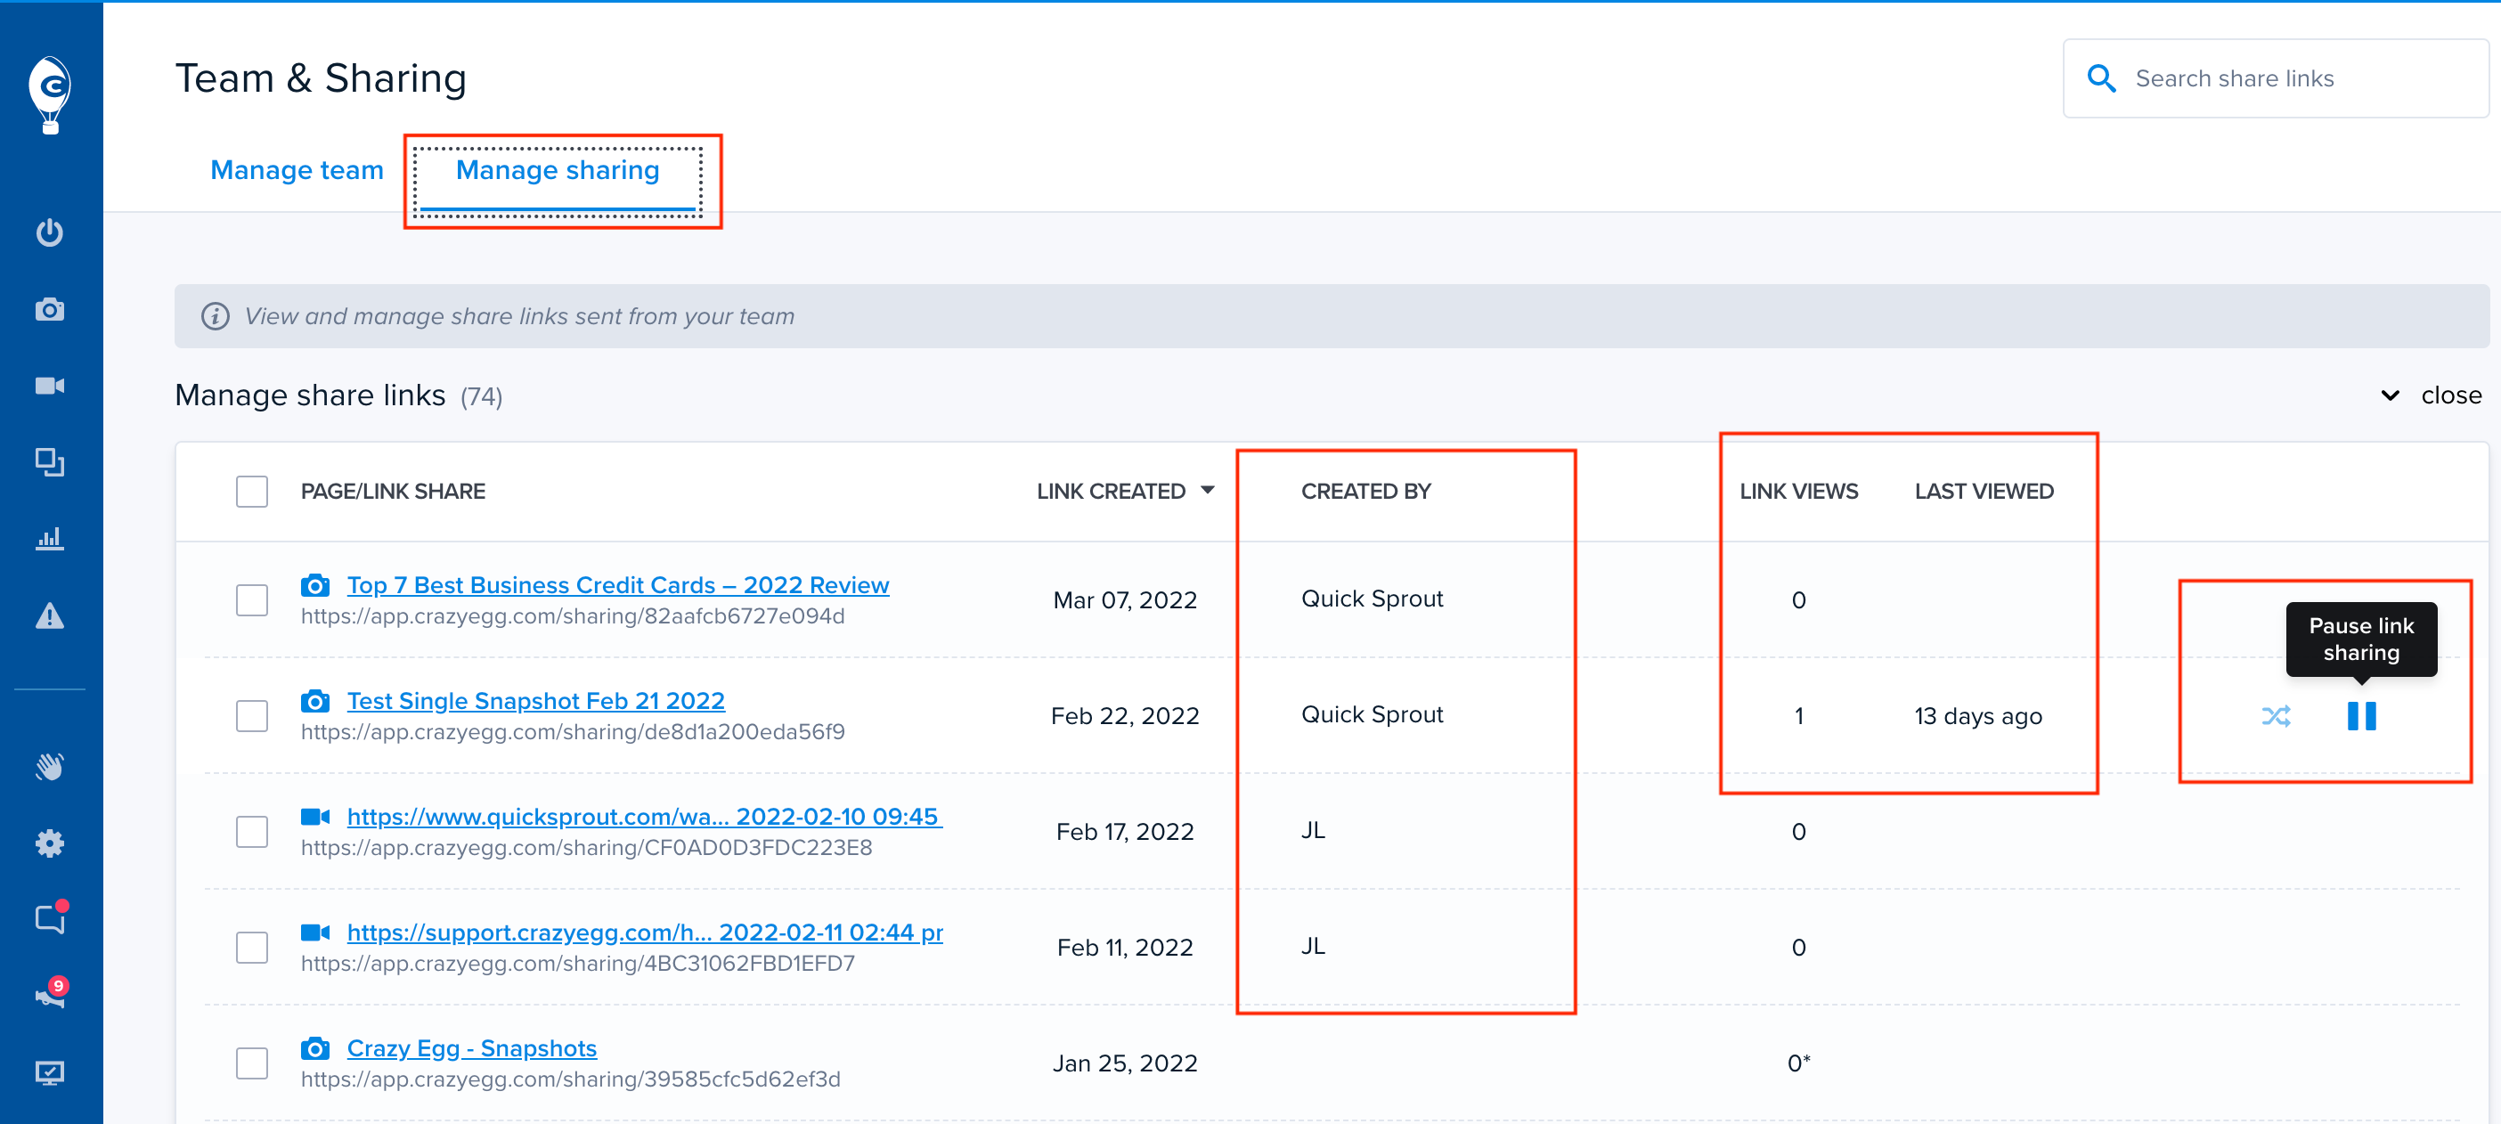Click sharing URL ending CF0AD0D3FDC223E8
This screenshot has height=1124, width=2501.
tap(586, 847)
